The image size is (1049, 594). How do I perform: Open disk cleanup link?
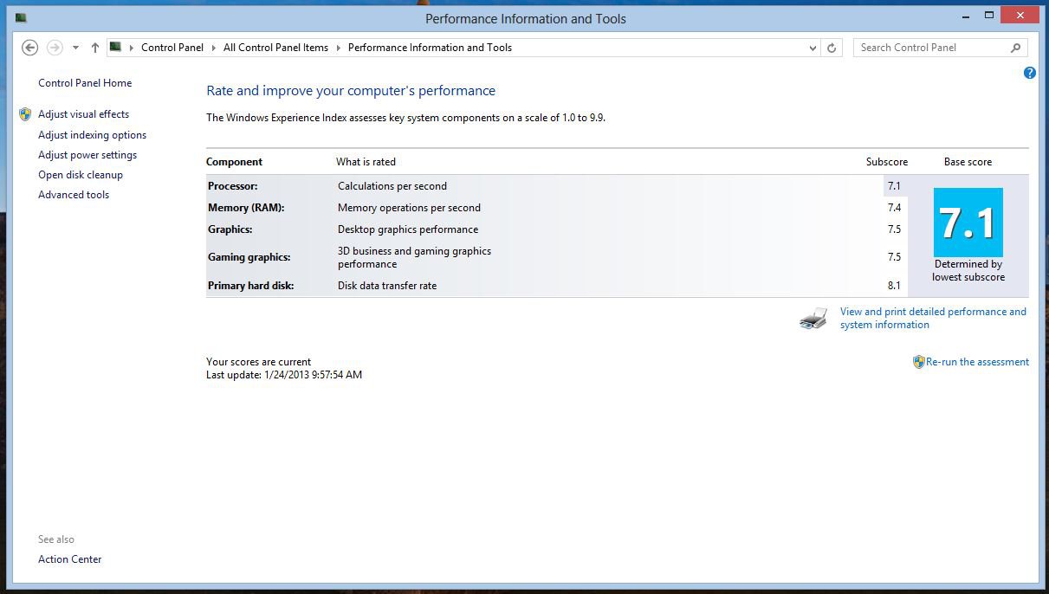[x=81, y=175]
